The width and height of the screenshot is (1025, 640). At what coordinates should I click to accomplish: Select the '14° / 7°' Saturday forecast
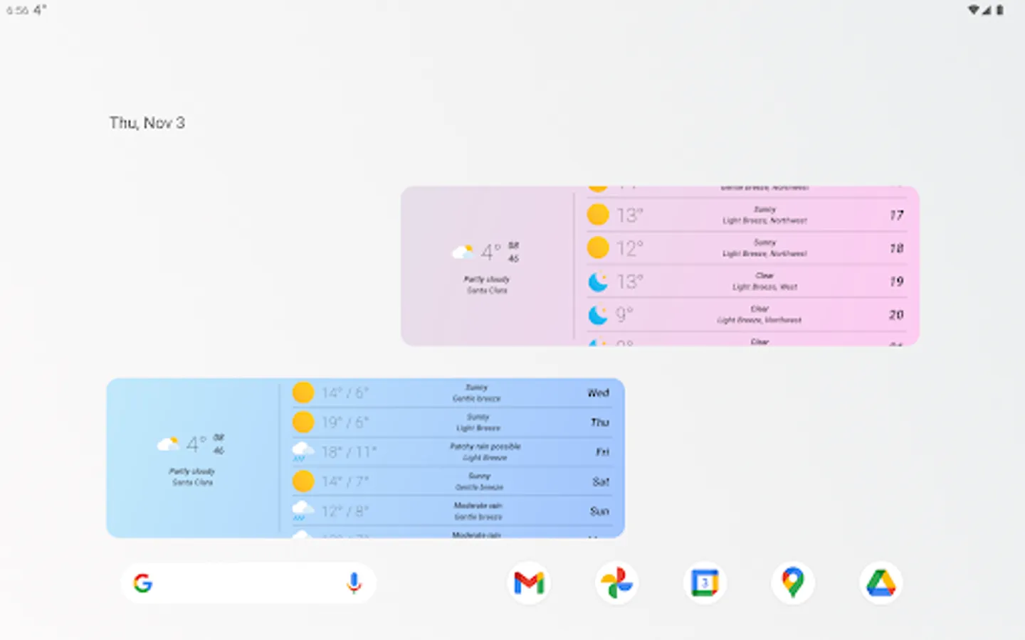(x=345, y=481)
